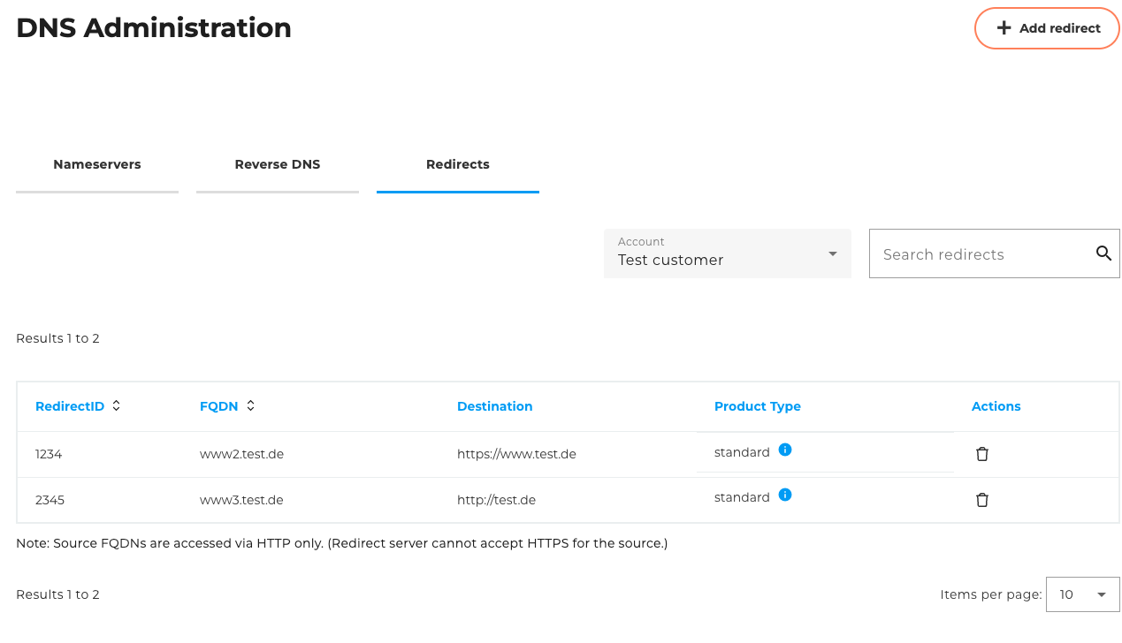The image size is (1122, 643).
Task: Expand the Account selector caret arrow
Action: tap(832, 253)
